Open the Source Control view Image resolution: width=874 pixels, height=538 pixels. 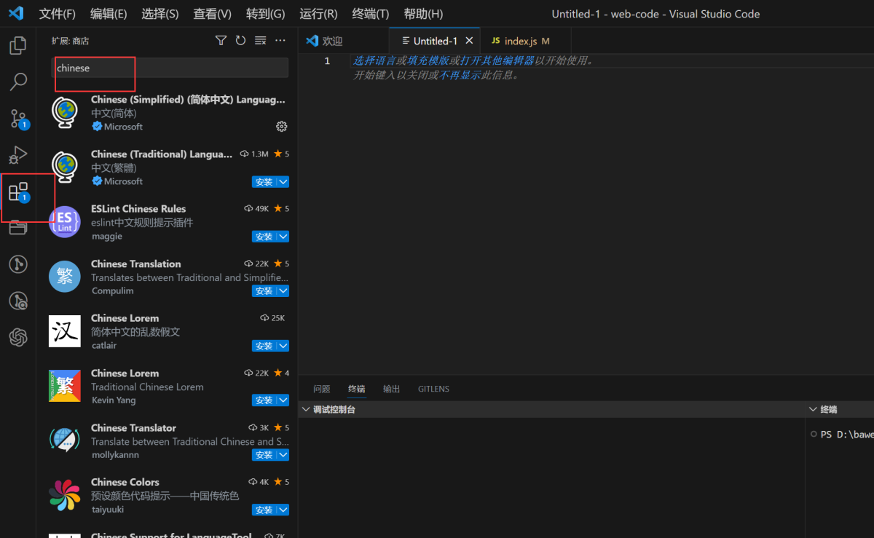tap(18, 119)
